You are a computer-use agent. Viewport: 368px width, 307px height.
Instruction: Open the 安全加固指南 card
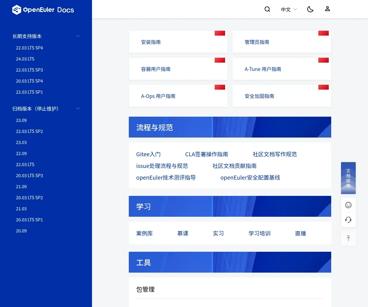282,96
